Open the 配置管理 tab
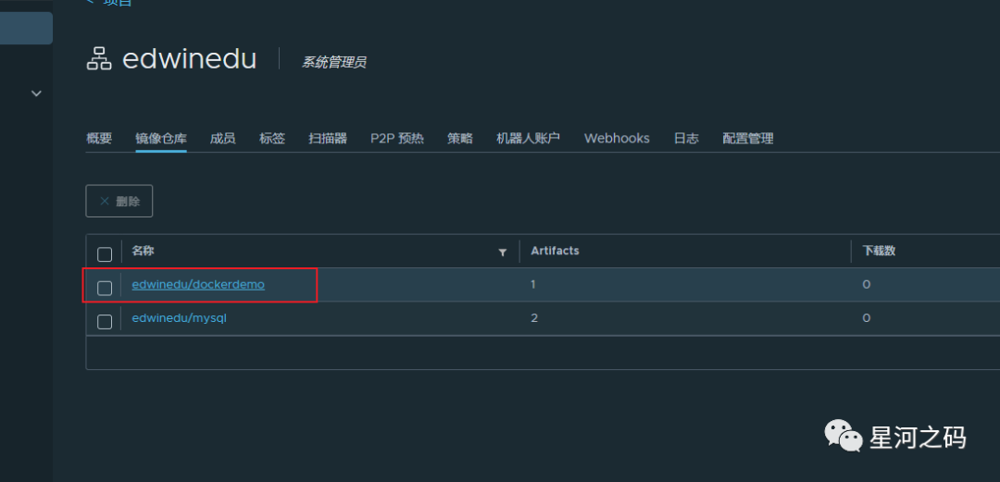 tap(748, 139)
